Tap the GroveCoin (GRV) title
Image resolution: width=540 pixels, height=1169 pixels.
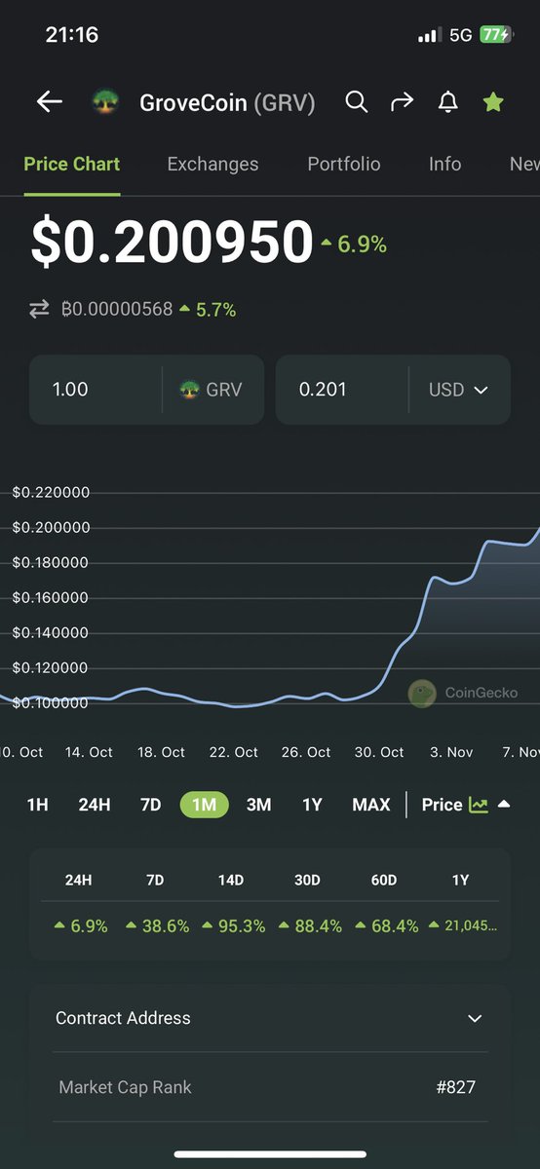(227, 102)
